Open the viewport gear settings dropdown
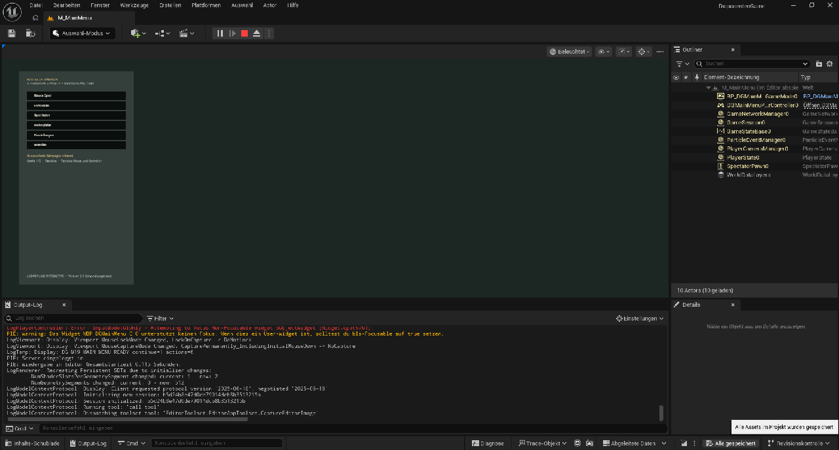The image size is (839, 450). tap(644, 51)
